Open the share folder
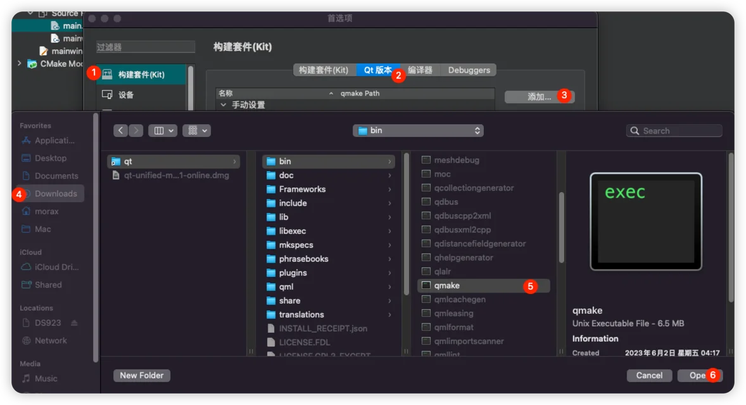 coord(329,301)
